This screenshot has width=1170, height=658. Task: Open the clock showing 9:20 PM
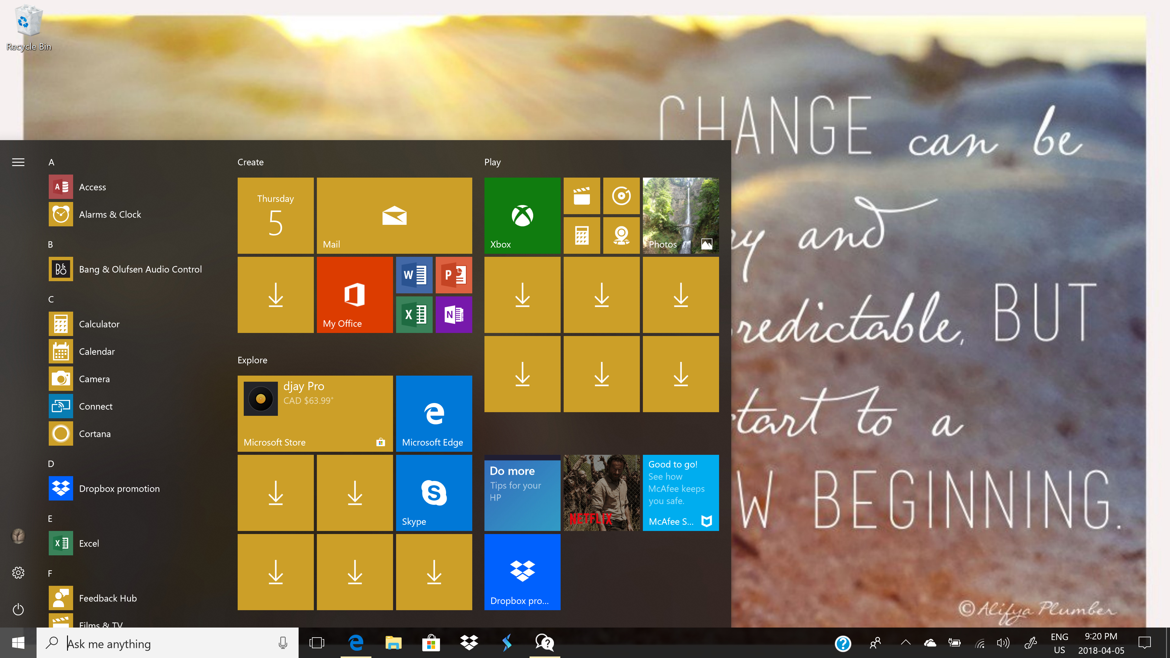click(1101, 643)
